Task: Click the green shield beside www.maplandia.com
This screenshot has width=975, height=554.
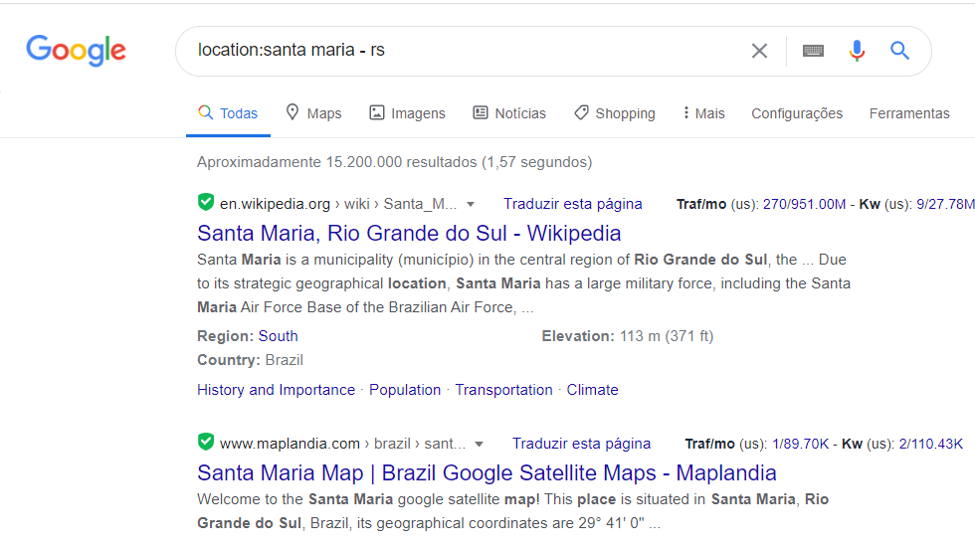Action: 206,442
